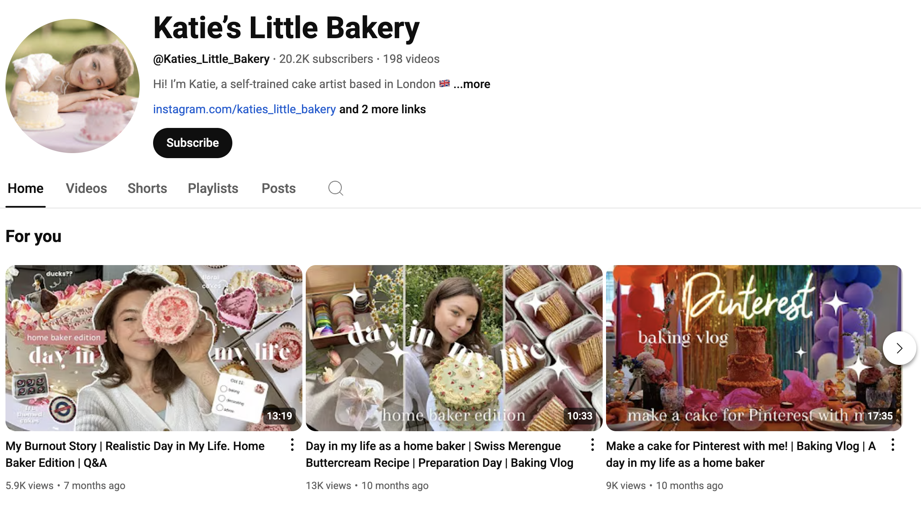Expand channel description with '...more'

[x=472, y=84]
